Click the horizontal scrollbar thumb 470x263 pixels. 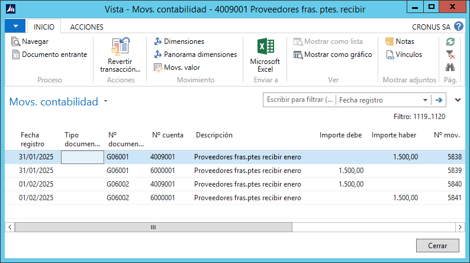[x=153, y=227]
